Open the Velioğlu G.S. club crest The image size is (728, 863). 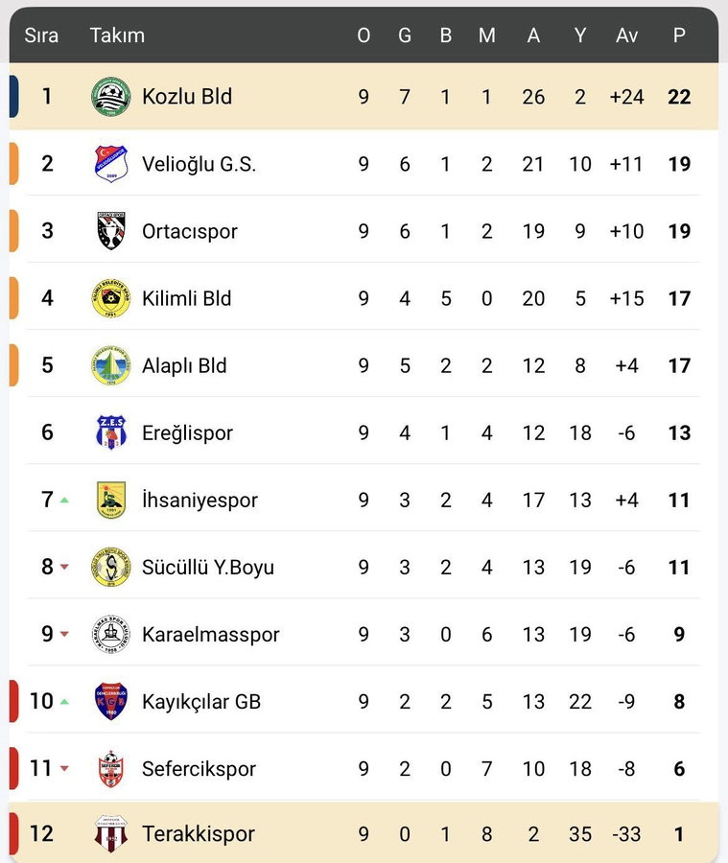(x=110, y=164)
